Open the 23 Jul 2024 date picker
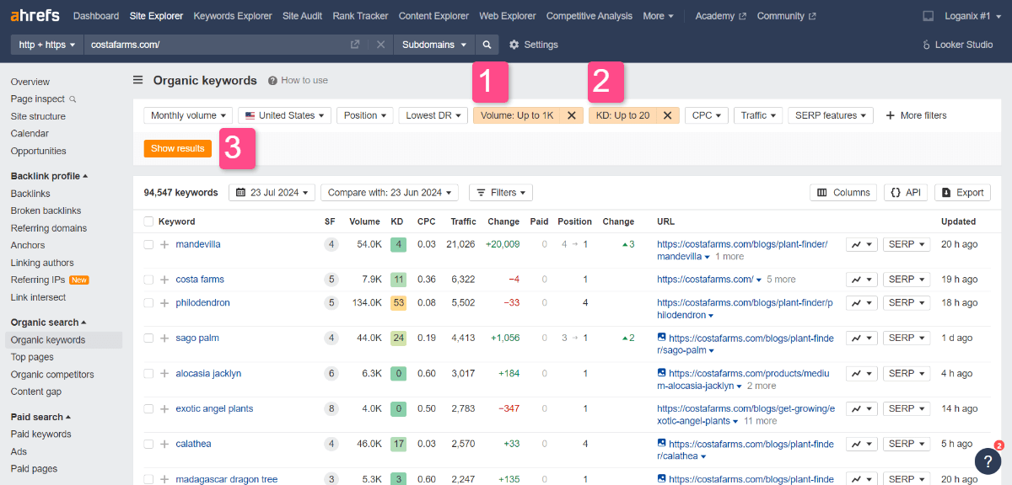The image size is (1012, 485). click(x=272, y=193)
